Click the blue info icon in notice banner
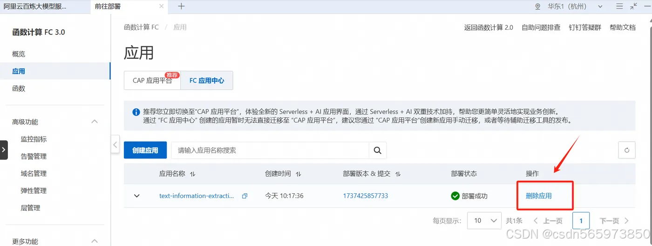 point(136,112)
